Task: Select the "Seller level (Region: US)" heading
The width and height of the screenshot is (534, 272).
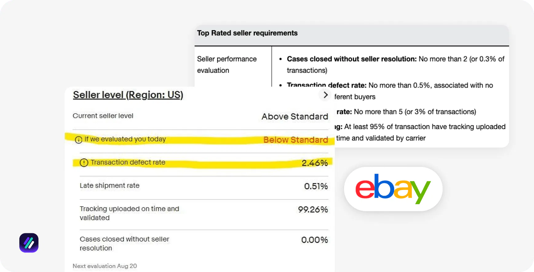Action: (128, 95)
